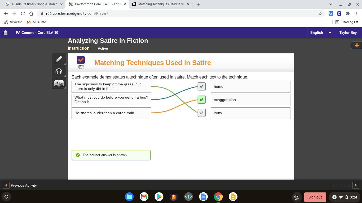
Task: Close the Matching Techniques tab
Action: (x=188, y=4)
